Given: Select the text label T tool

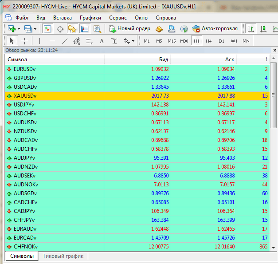Looking at the screenshot, I should pos(114,41).
